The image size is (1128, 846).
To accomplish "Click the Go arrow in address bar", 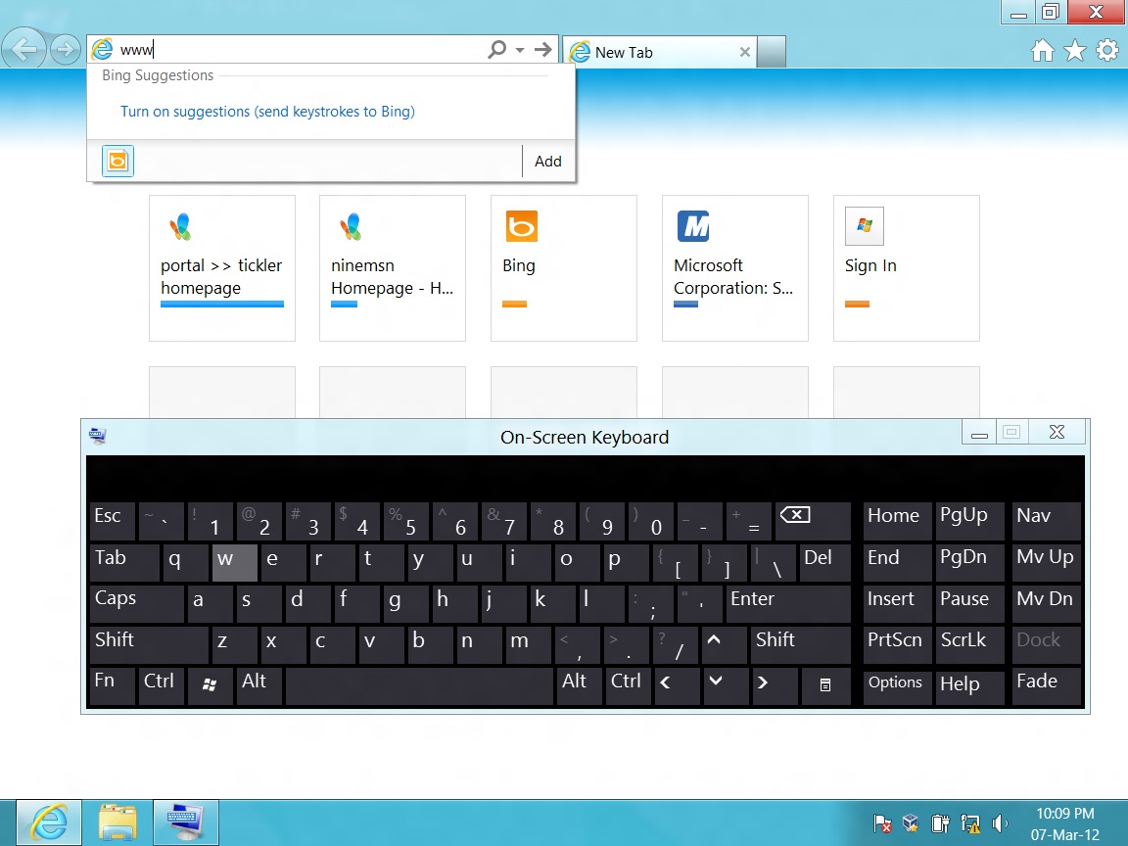I will 543,50.
